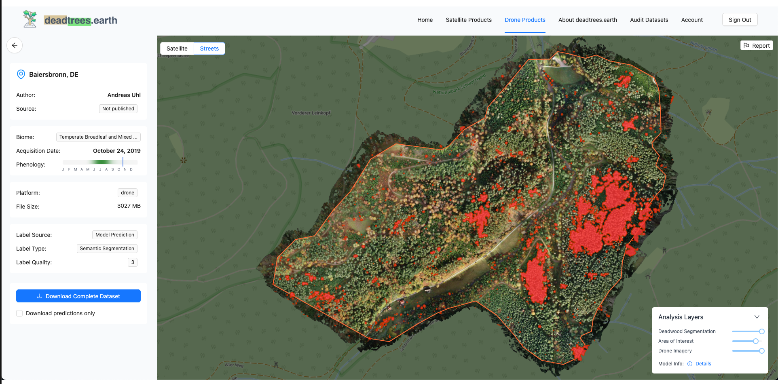778x384 pixels.
Task: Expand the truncated Temperate Broadleaf biome badge
Action: coord(98,137)
